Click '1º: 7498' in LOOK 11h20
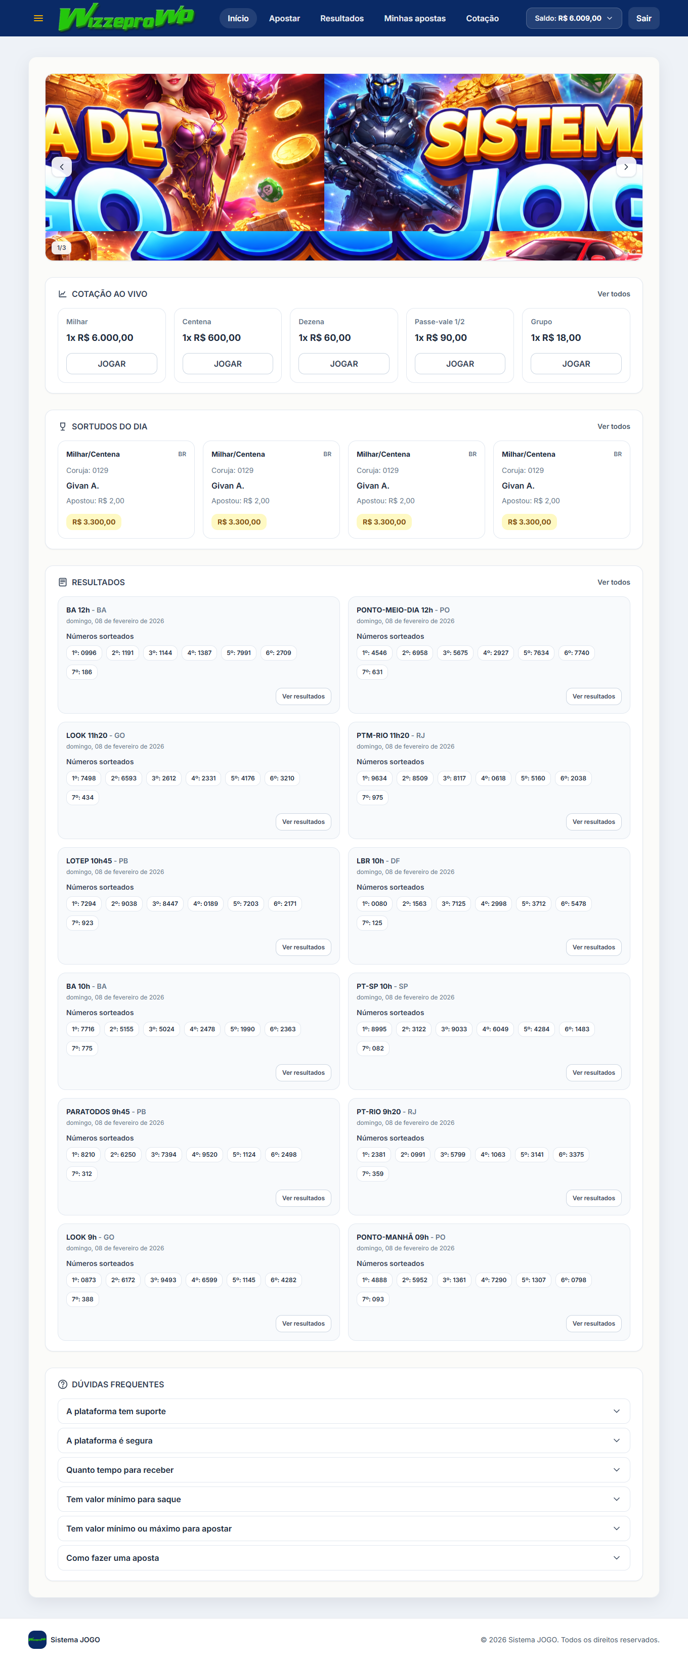Image resolution: width=688 pixels, height=1661 pixels. 84,778
